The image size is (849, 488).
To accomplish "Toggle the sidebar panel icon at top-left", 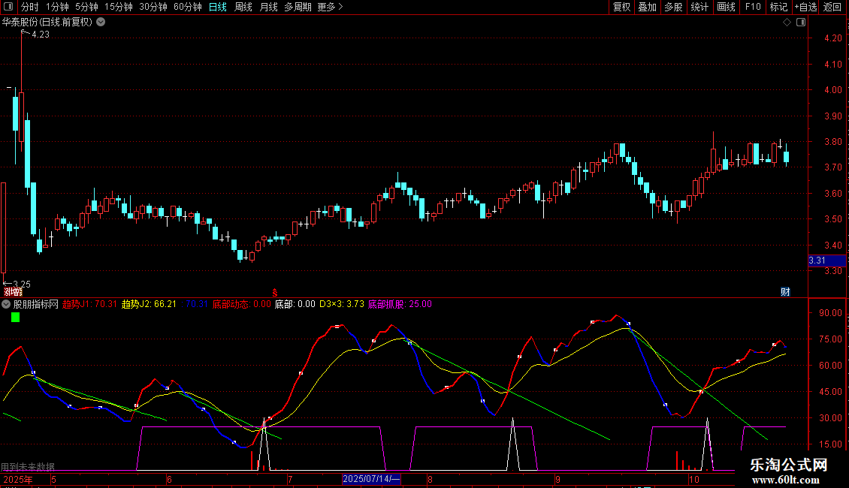I will coord(8,7).
